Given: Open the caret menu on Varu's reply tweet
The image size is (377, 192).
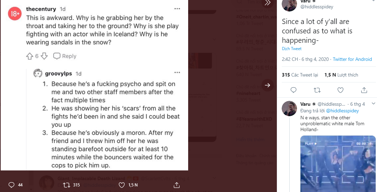Looking at the screenshot, I should [x=373, y=104].
